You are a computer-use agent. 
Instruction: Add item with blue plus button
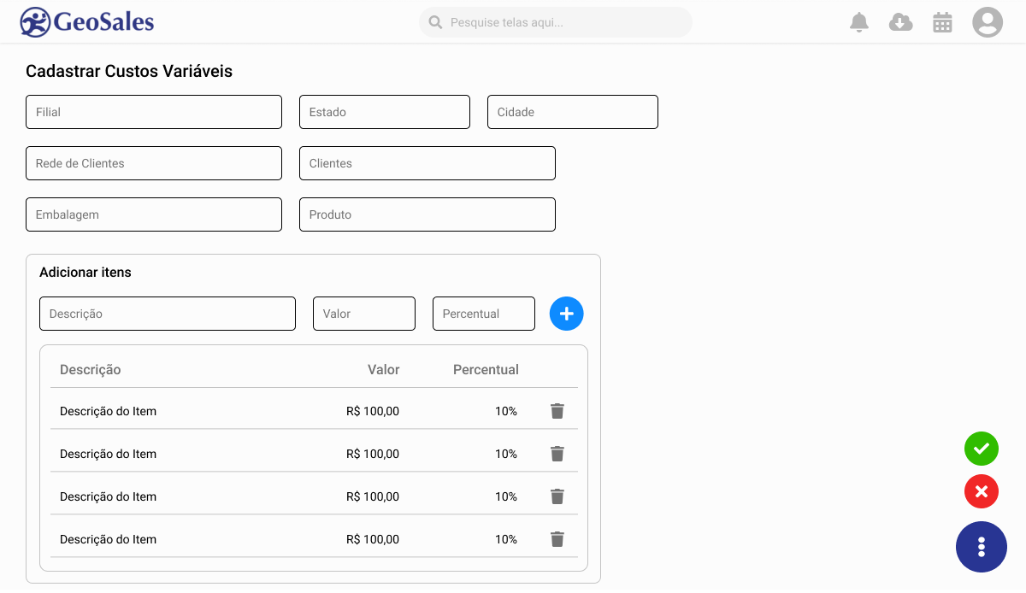pos(566,314)
